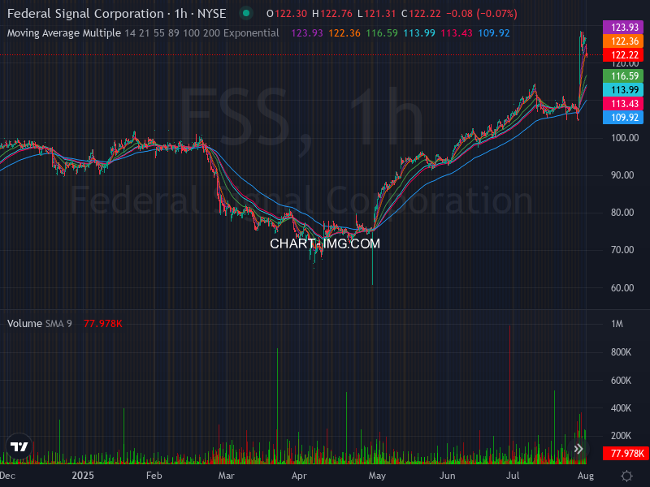Click the TradingView logo icon
This screenshot has width=650, height=487.
pyautogui.click(x=19, y=446)
